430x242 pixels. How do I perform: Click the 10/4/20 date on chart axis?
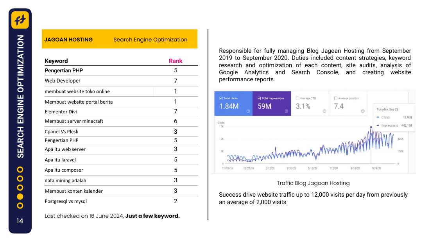click(x=376, y=168)
